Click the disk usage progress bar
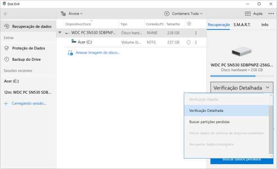The height and width of the screenshot is (169, 277). (242, 76)
